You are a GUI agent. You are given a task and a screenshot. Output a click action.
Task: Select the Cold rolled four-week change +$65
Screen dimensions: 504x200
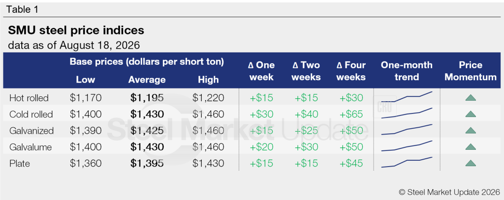(x=351, y=114)
